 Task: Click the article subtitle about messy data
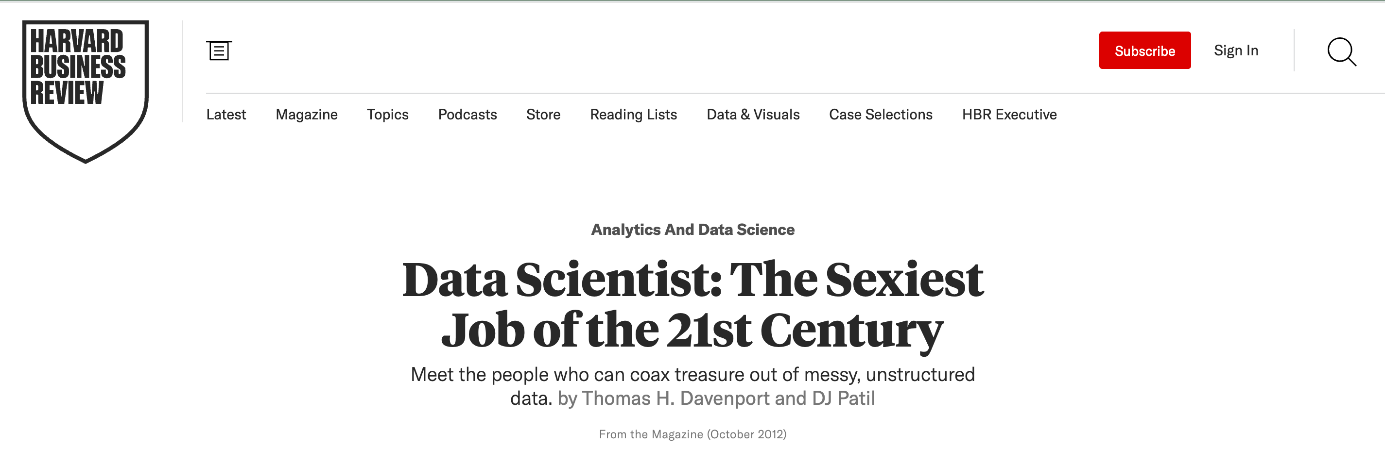692,375
